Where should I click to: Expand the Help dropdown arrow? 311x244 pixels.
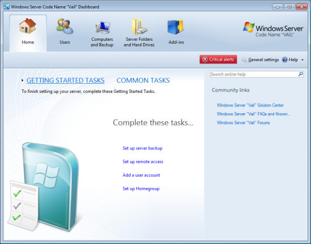pyautogui.click(x=303, y=60)
